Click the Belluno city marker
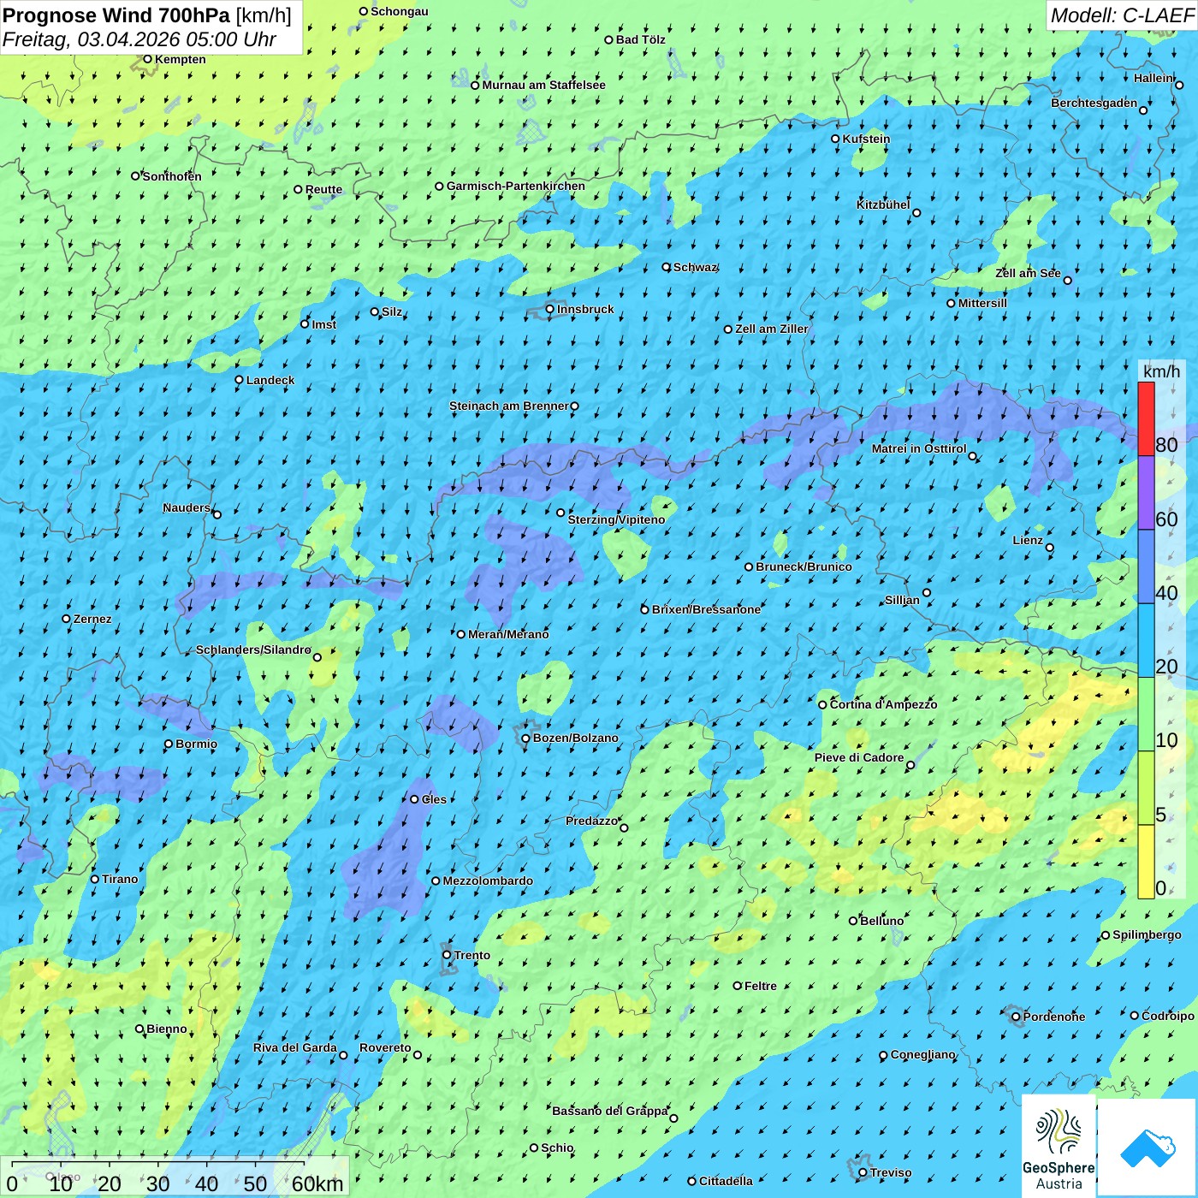Screen dimensions: 1198x1198 point(853,921)
